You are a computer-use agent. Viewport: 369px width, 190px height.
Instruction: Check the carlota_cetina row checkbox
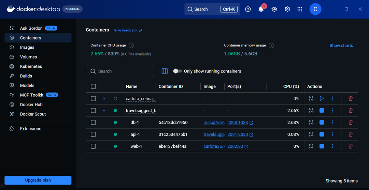(x=93, y=99)
